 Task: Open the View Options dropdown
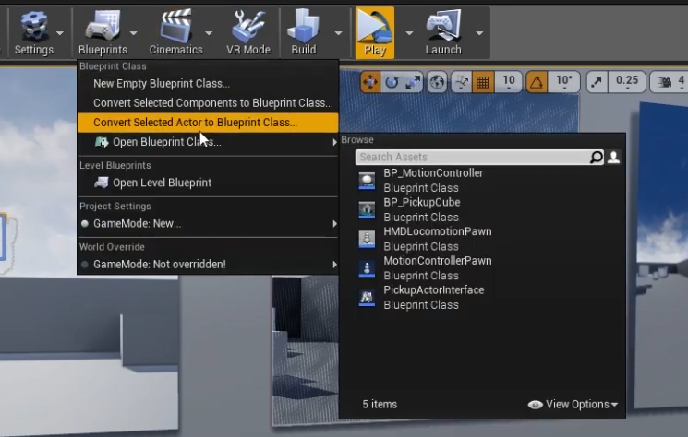coord(573,405)
